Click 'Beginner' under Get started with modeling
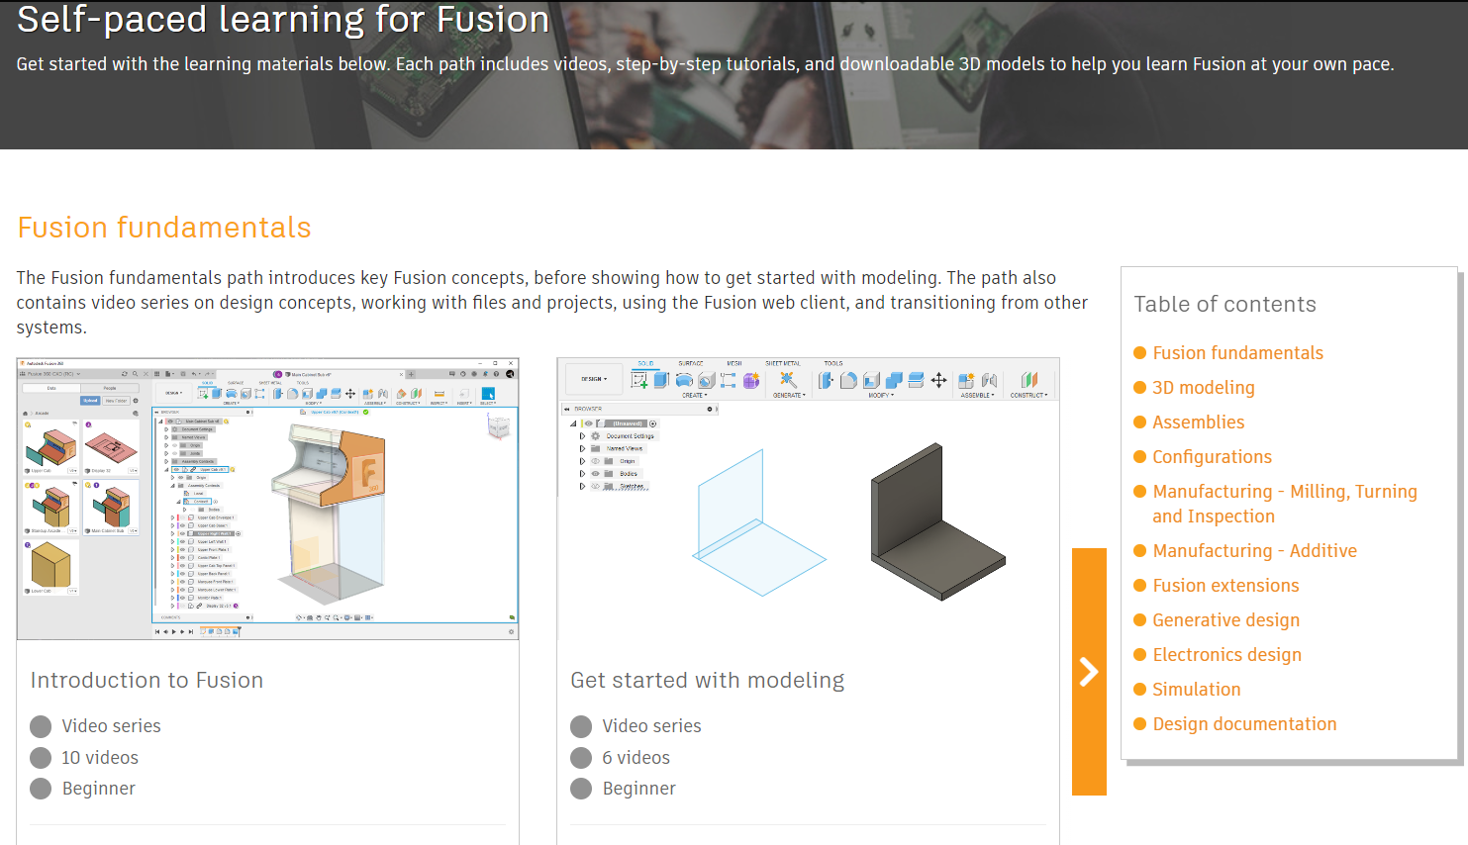The height and width of the screenshot is (845, 1468). [639, 789]
